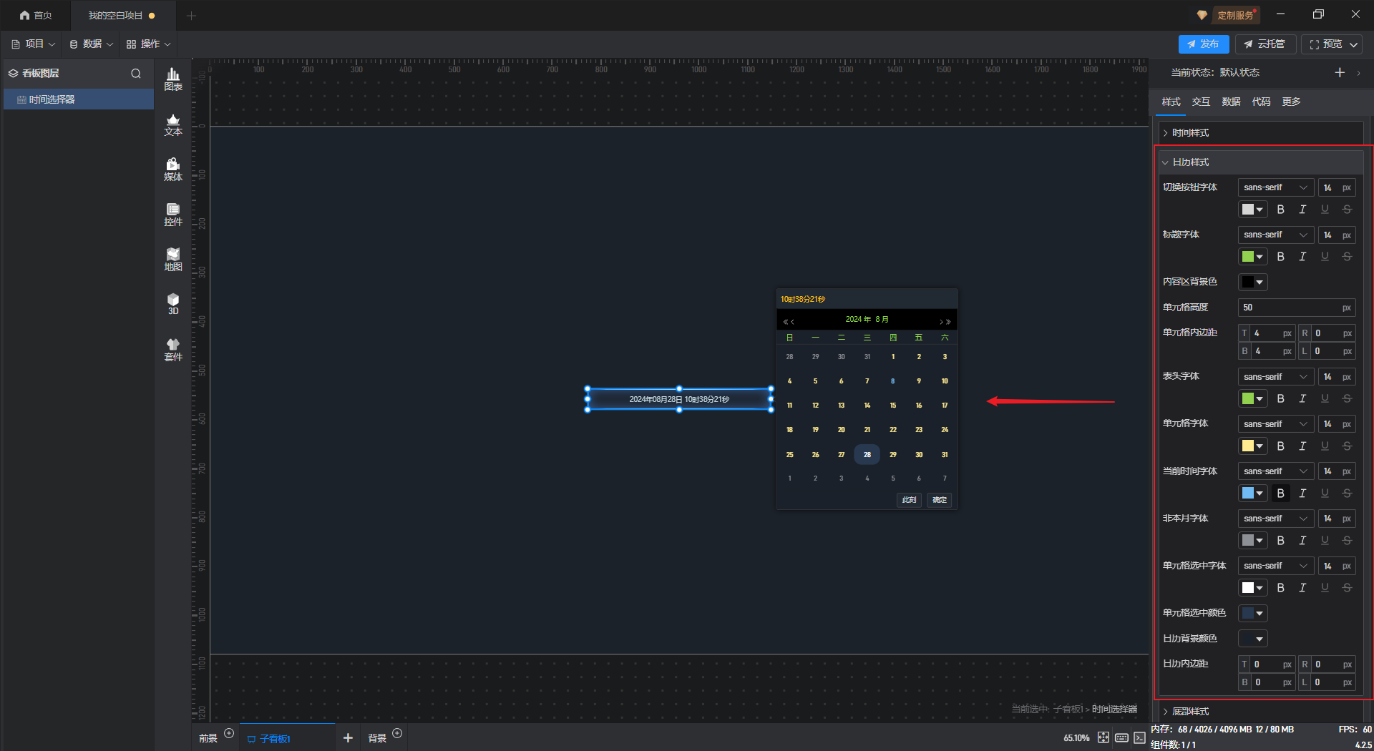Add a new state next to 当前状态
1374x751 pixels.
(1340, 72)
